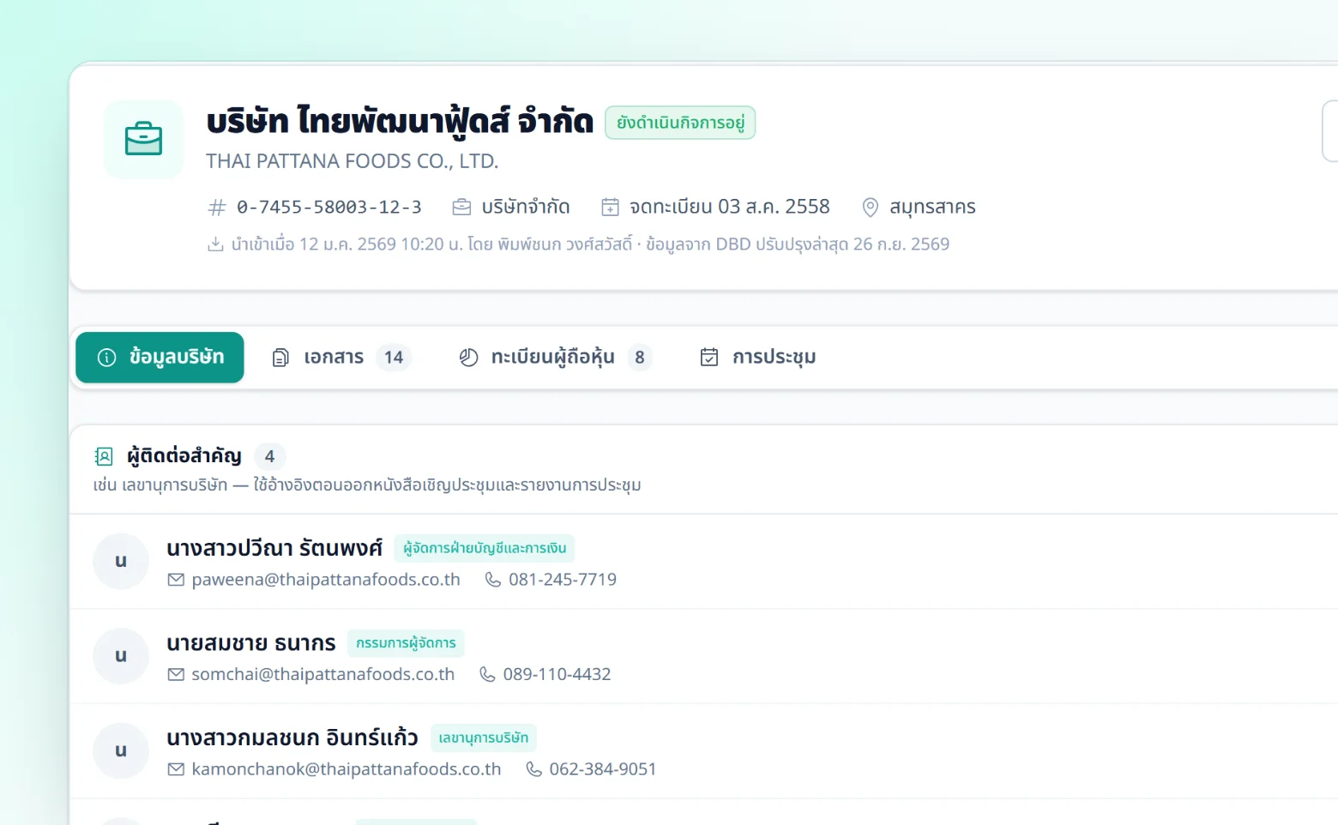This screenshot has height=825, width=1338.
Task: Click avatar of นางสาวปวีณา รัตนพงศ์
Action: coord(121,562)
